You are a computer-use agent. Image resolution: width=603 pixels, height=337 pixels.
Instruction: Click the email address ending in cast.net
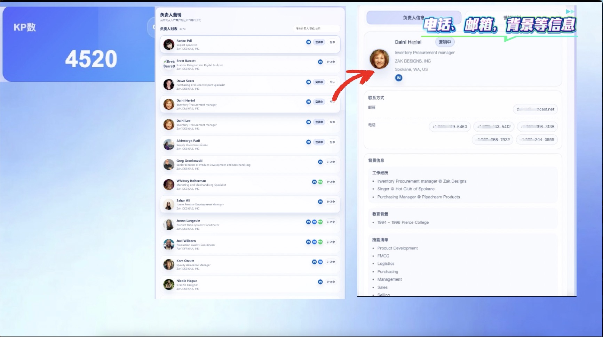[x=535, y=109]
